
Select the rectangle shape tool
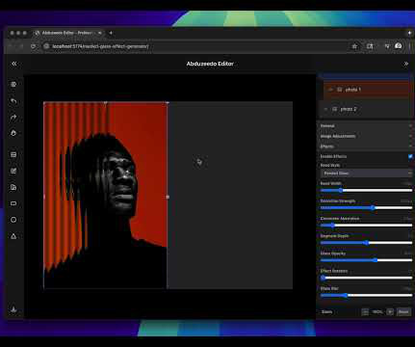(x=13, y=203)
